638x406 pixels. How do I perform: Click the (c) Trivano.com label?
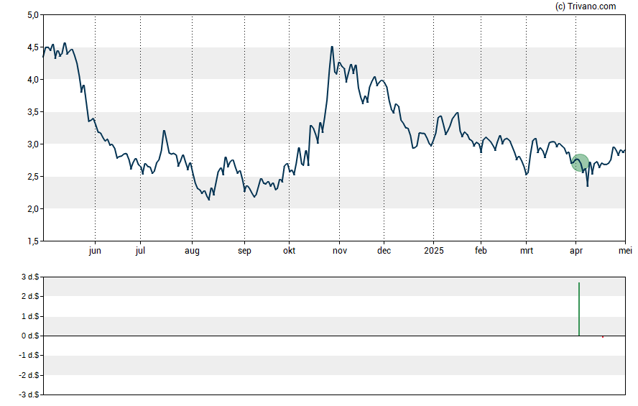586,6
